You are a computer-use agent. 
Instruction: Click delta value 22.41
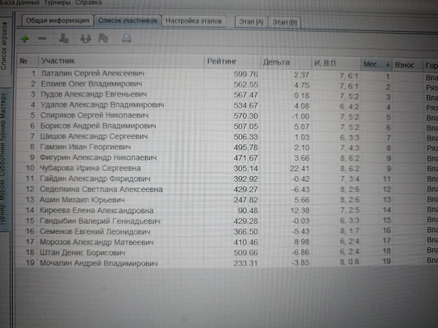click(x=299, y=168)
